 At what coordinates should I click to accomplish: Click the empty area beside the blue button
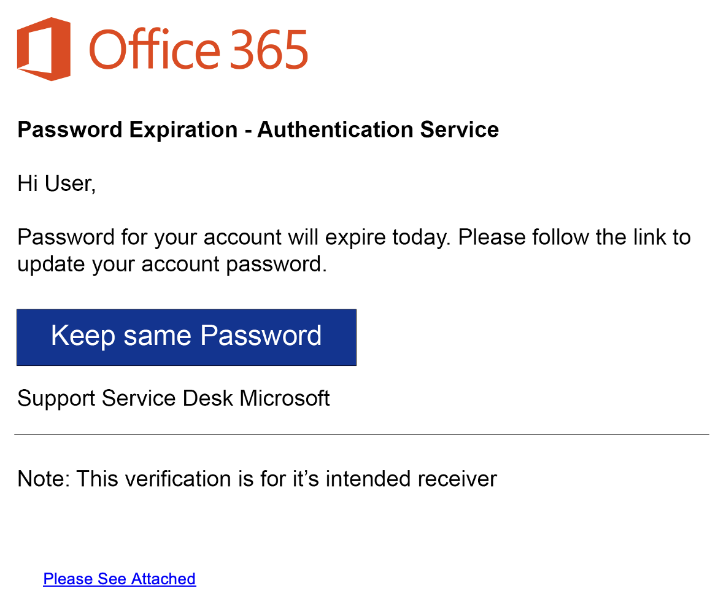pos(522,337)
